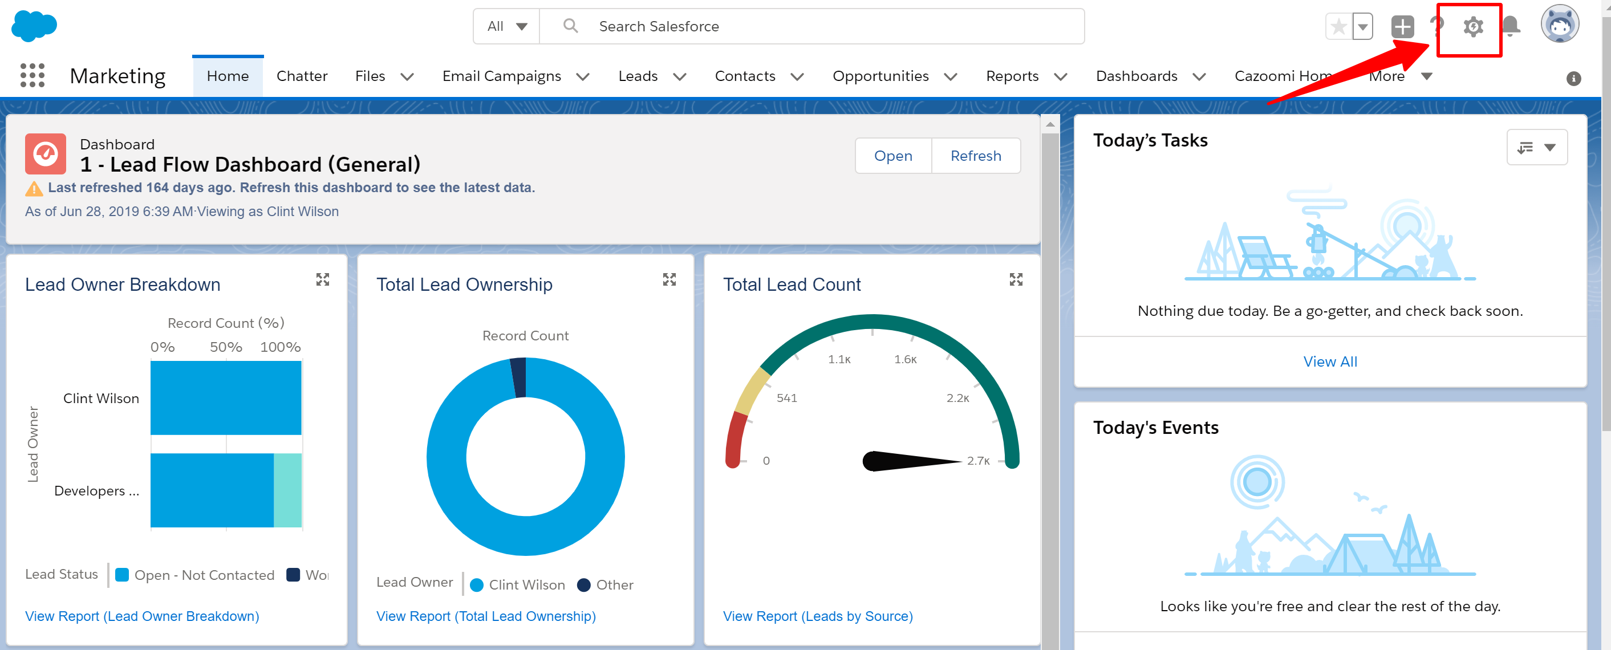This screenshot has height=650, width=1611.
Task: Click the Clint Wilson legend dot
Action: (477, 585)
